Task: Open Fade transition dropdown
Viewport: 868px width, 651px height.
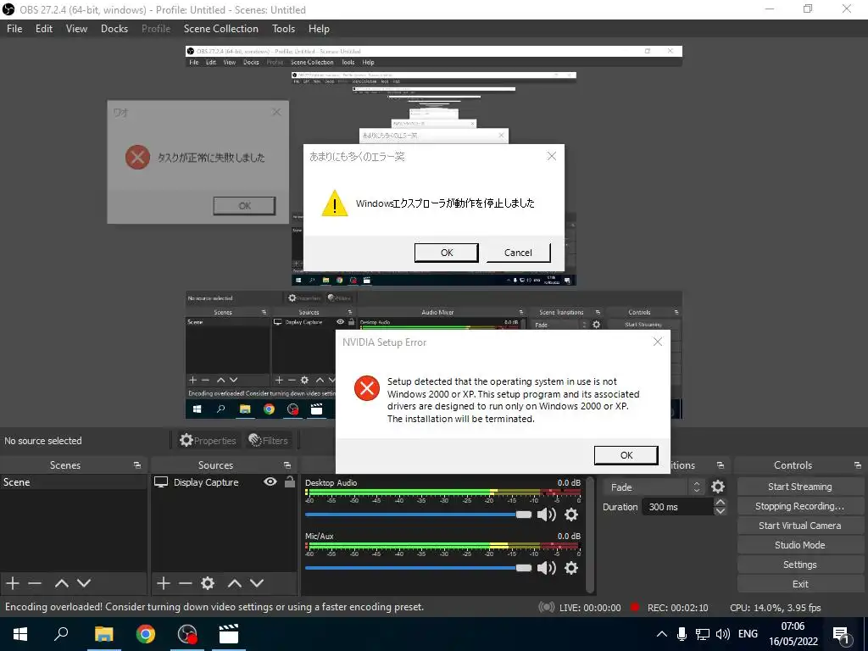Action: 654,487
